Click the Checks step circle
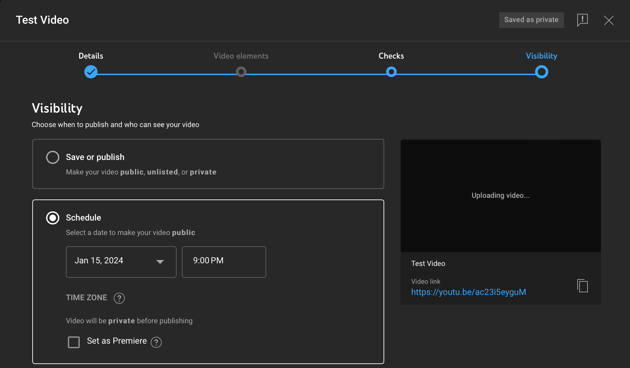The width and height of the screenshot is (630, 368). pos(391,71)
